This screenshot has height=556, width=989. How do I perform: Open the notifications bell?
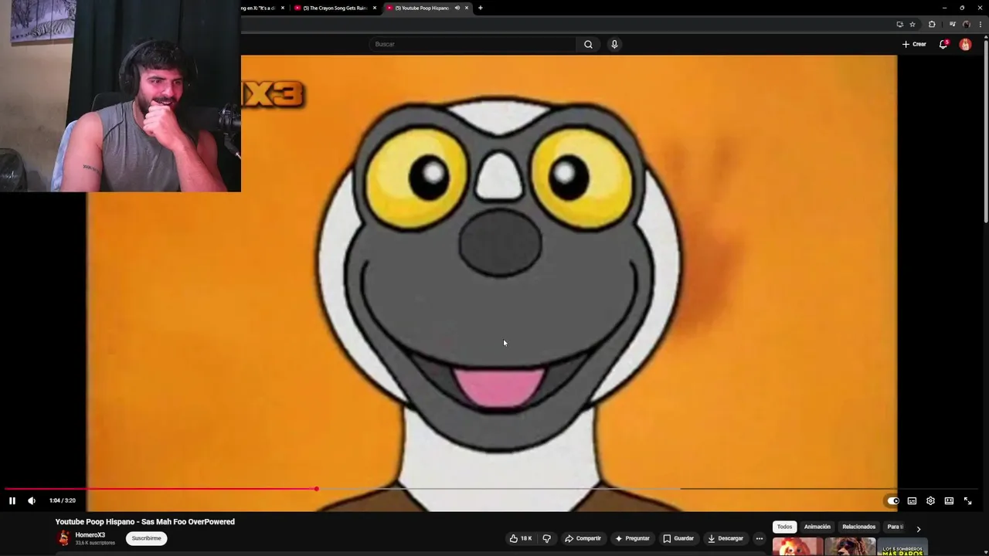[943, 44]
